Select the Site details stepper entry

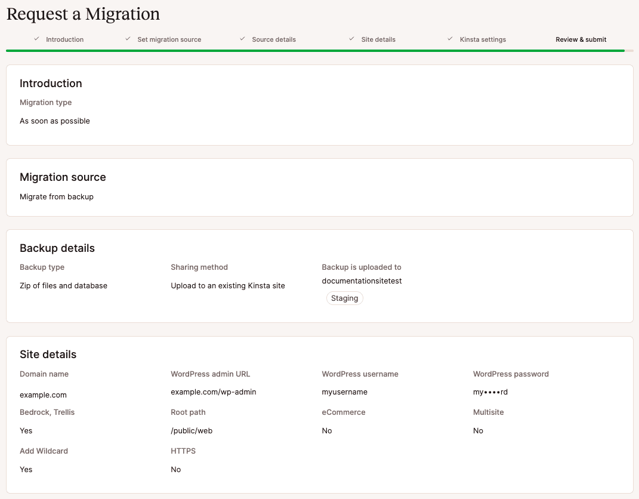[378, 39]
